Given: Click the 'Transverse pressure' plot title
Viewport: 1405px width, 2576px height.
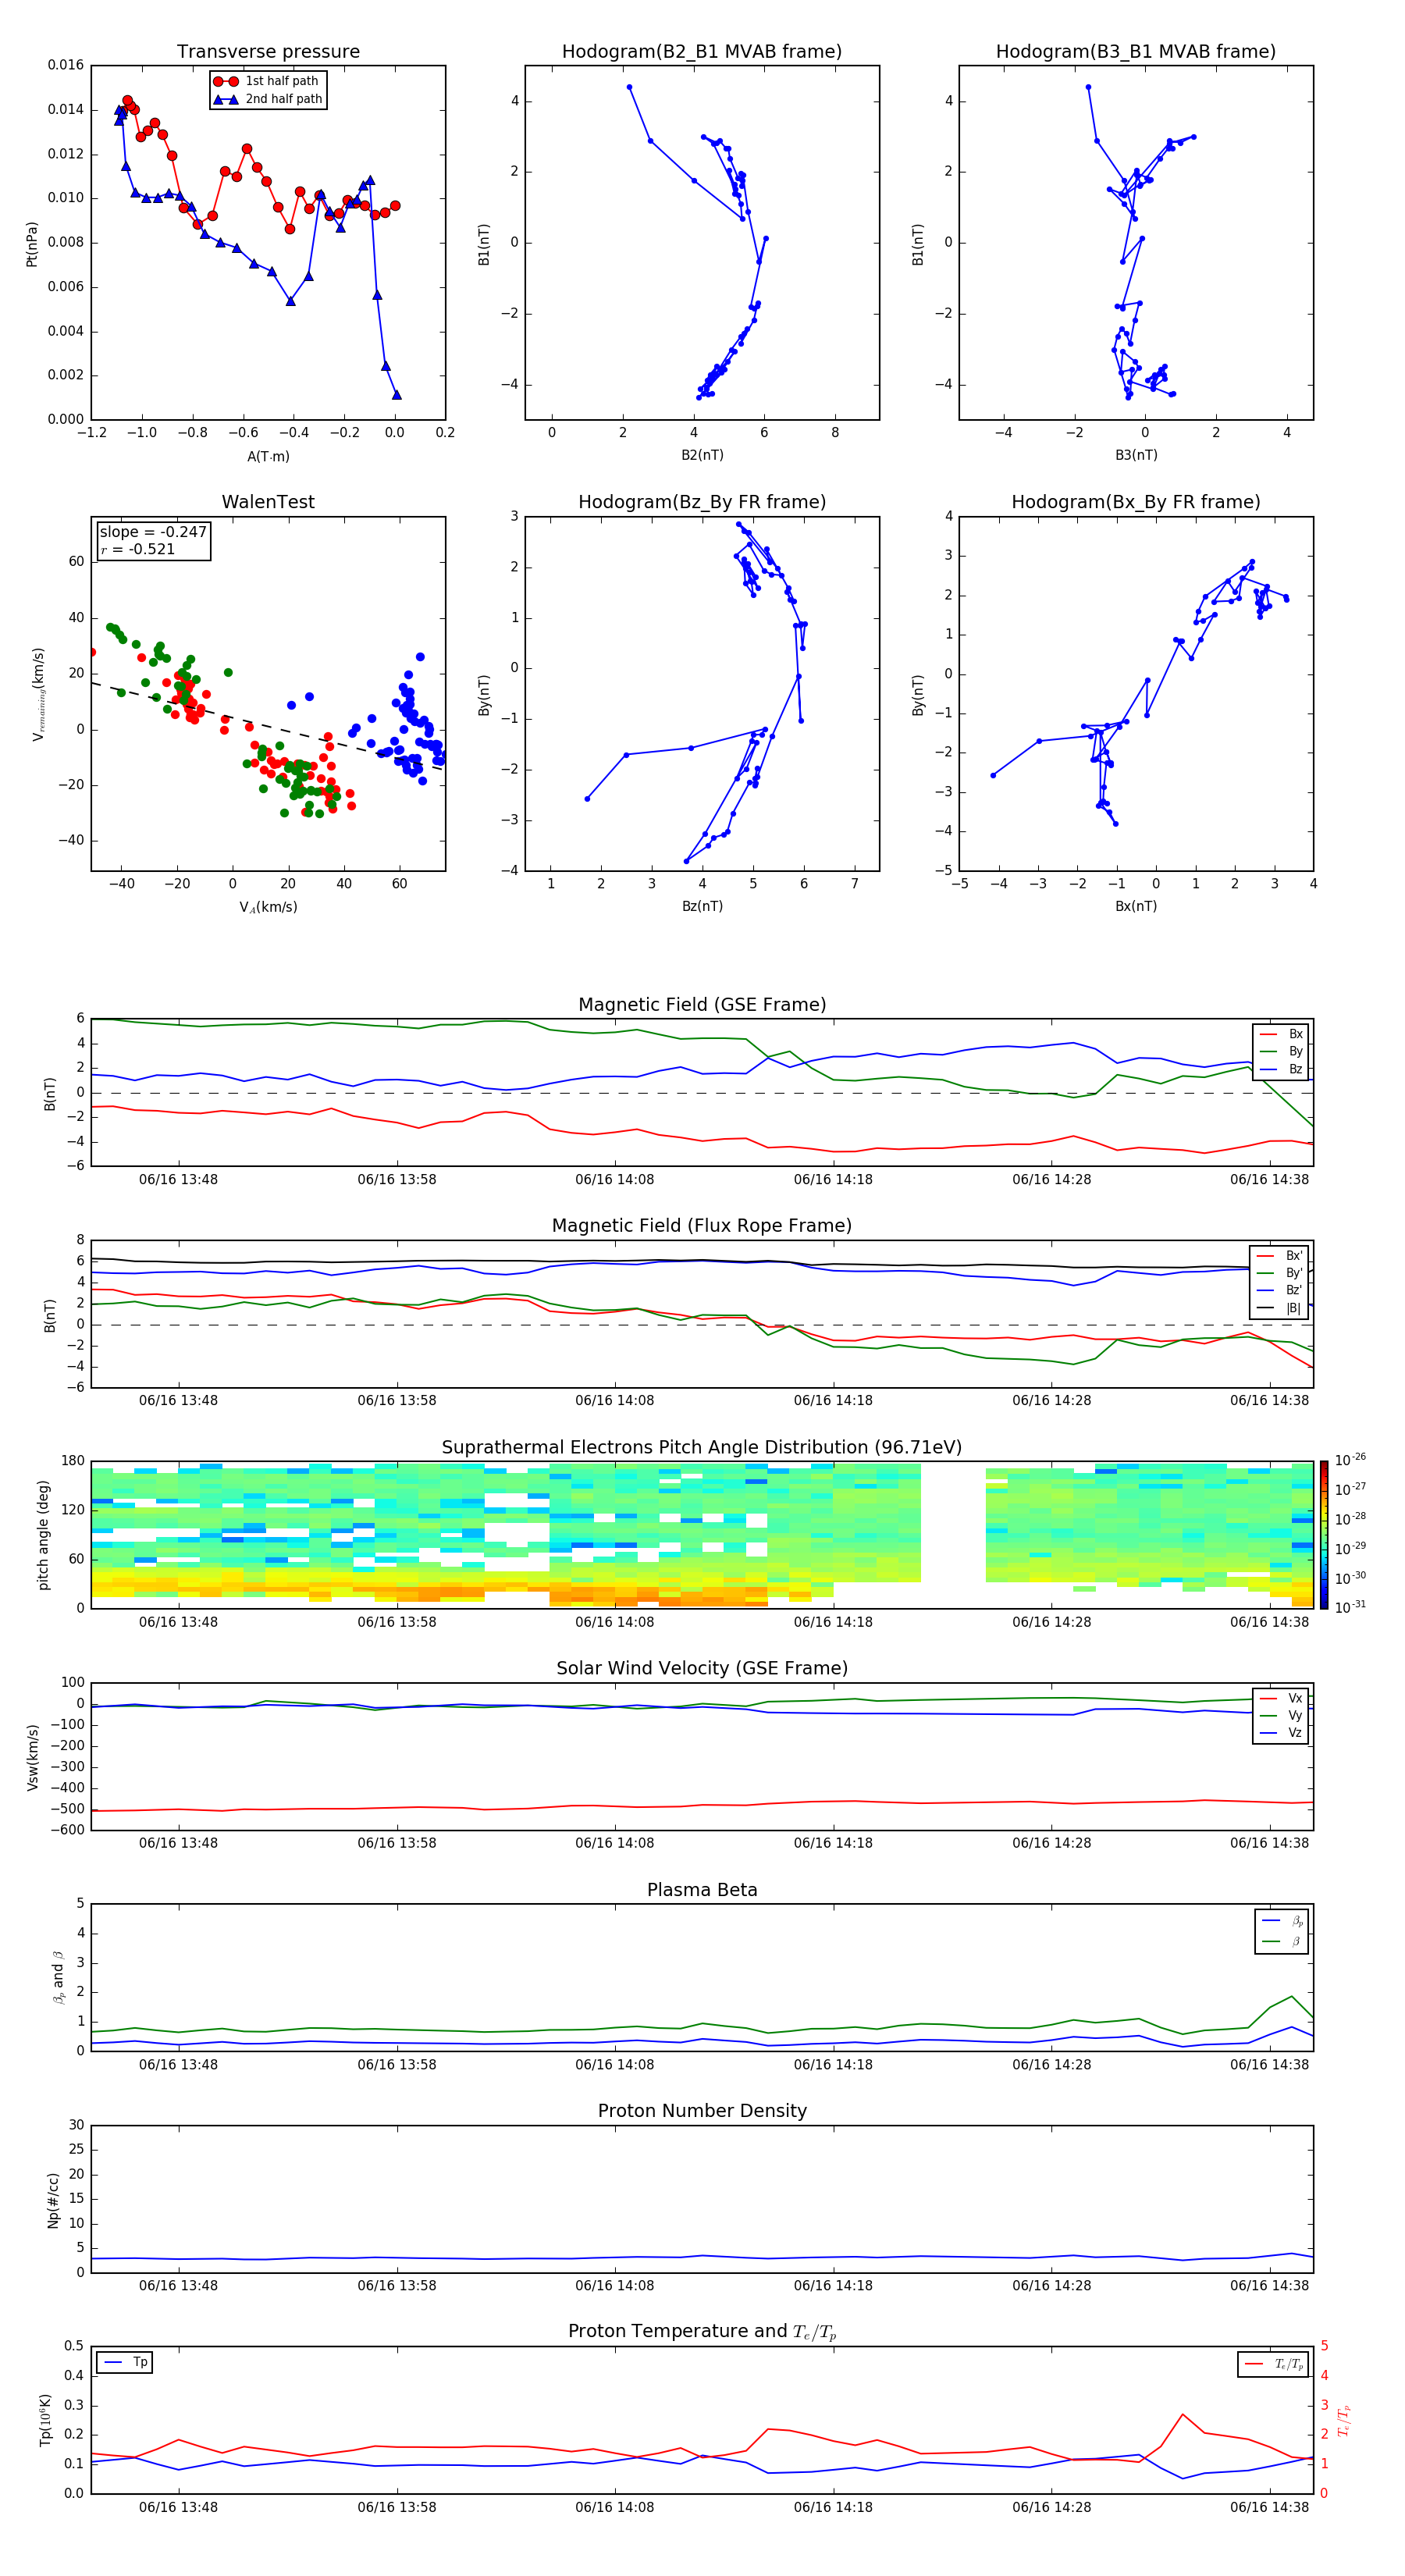Looking at the screenshot, I should click(268, 52).
